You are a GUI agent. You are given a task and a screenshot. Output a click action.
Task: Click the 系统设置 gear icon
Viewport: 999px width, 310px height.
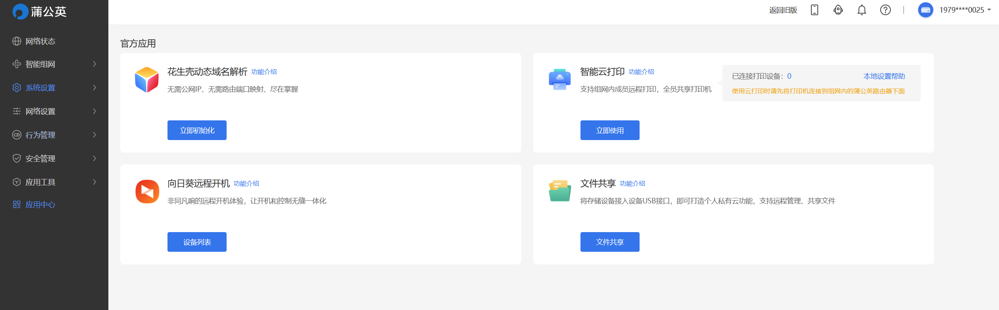pyautogui.click(x=17, y=88)
